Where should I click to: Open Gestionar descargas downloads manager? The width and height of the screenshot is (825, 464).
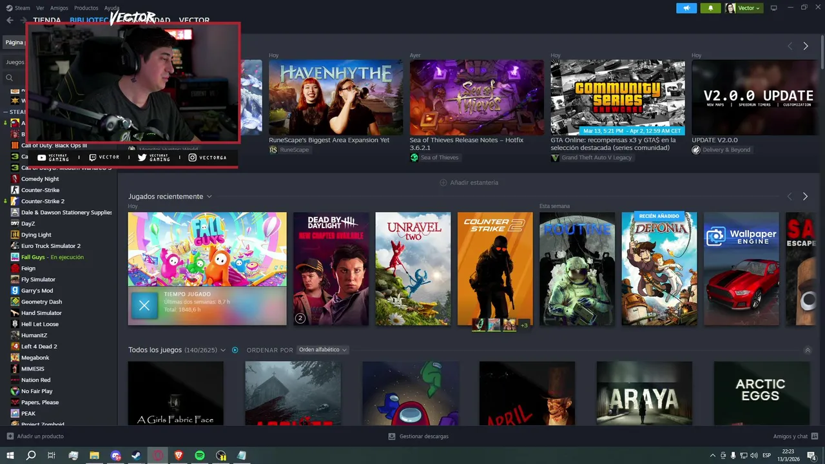point(419,436)
